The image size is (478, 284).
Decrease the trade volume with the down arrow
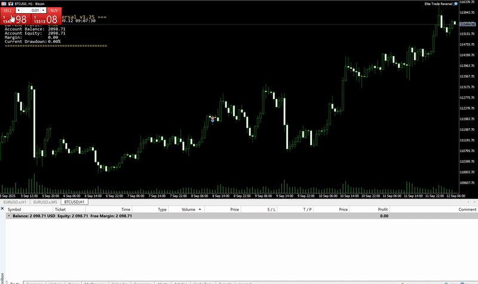click(19, 10)
